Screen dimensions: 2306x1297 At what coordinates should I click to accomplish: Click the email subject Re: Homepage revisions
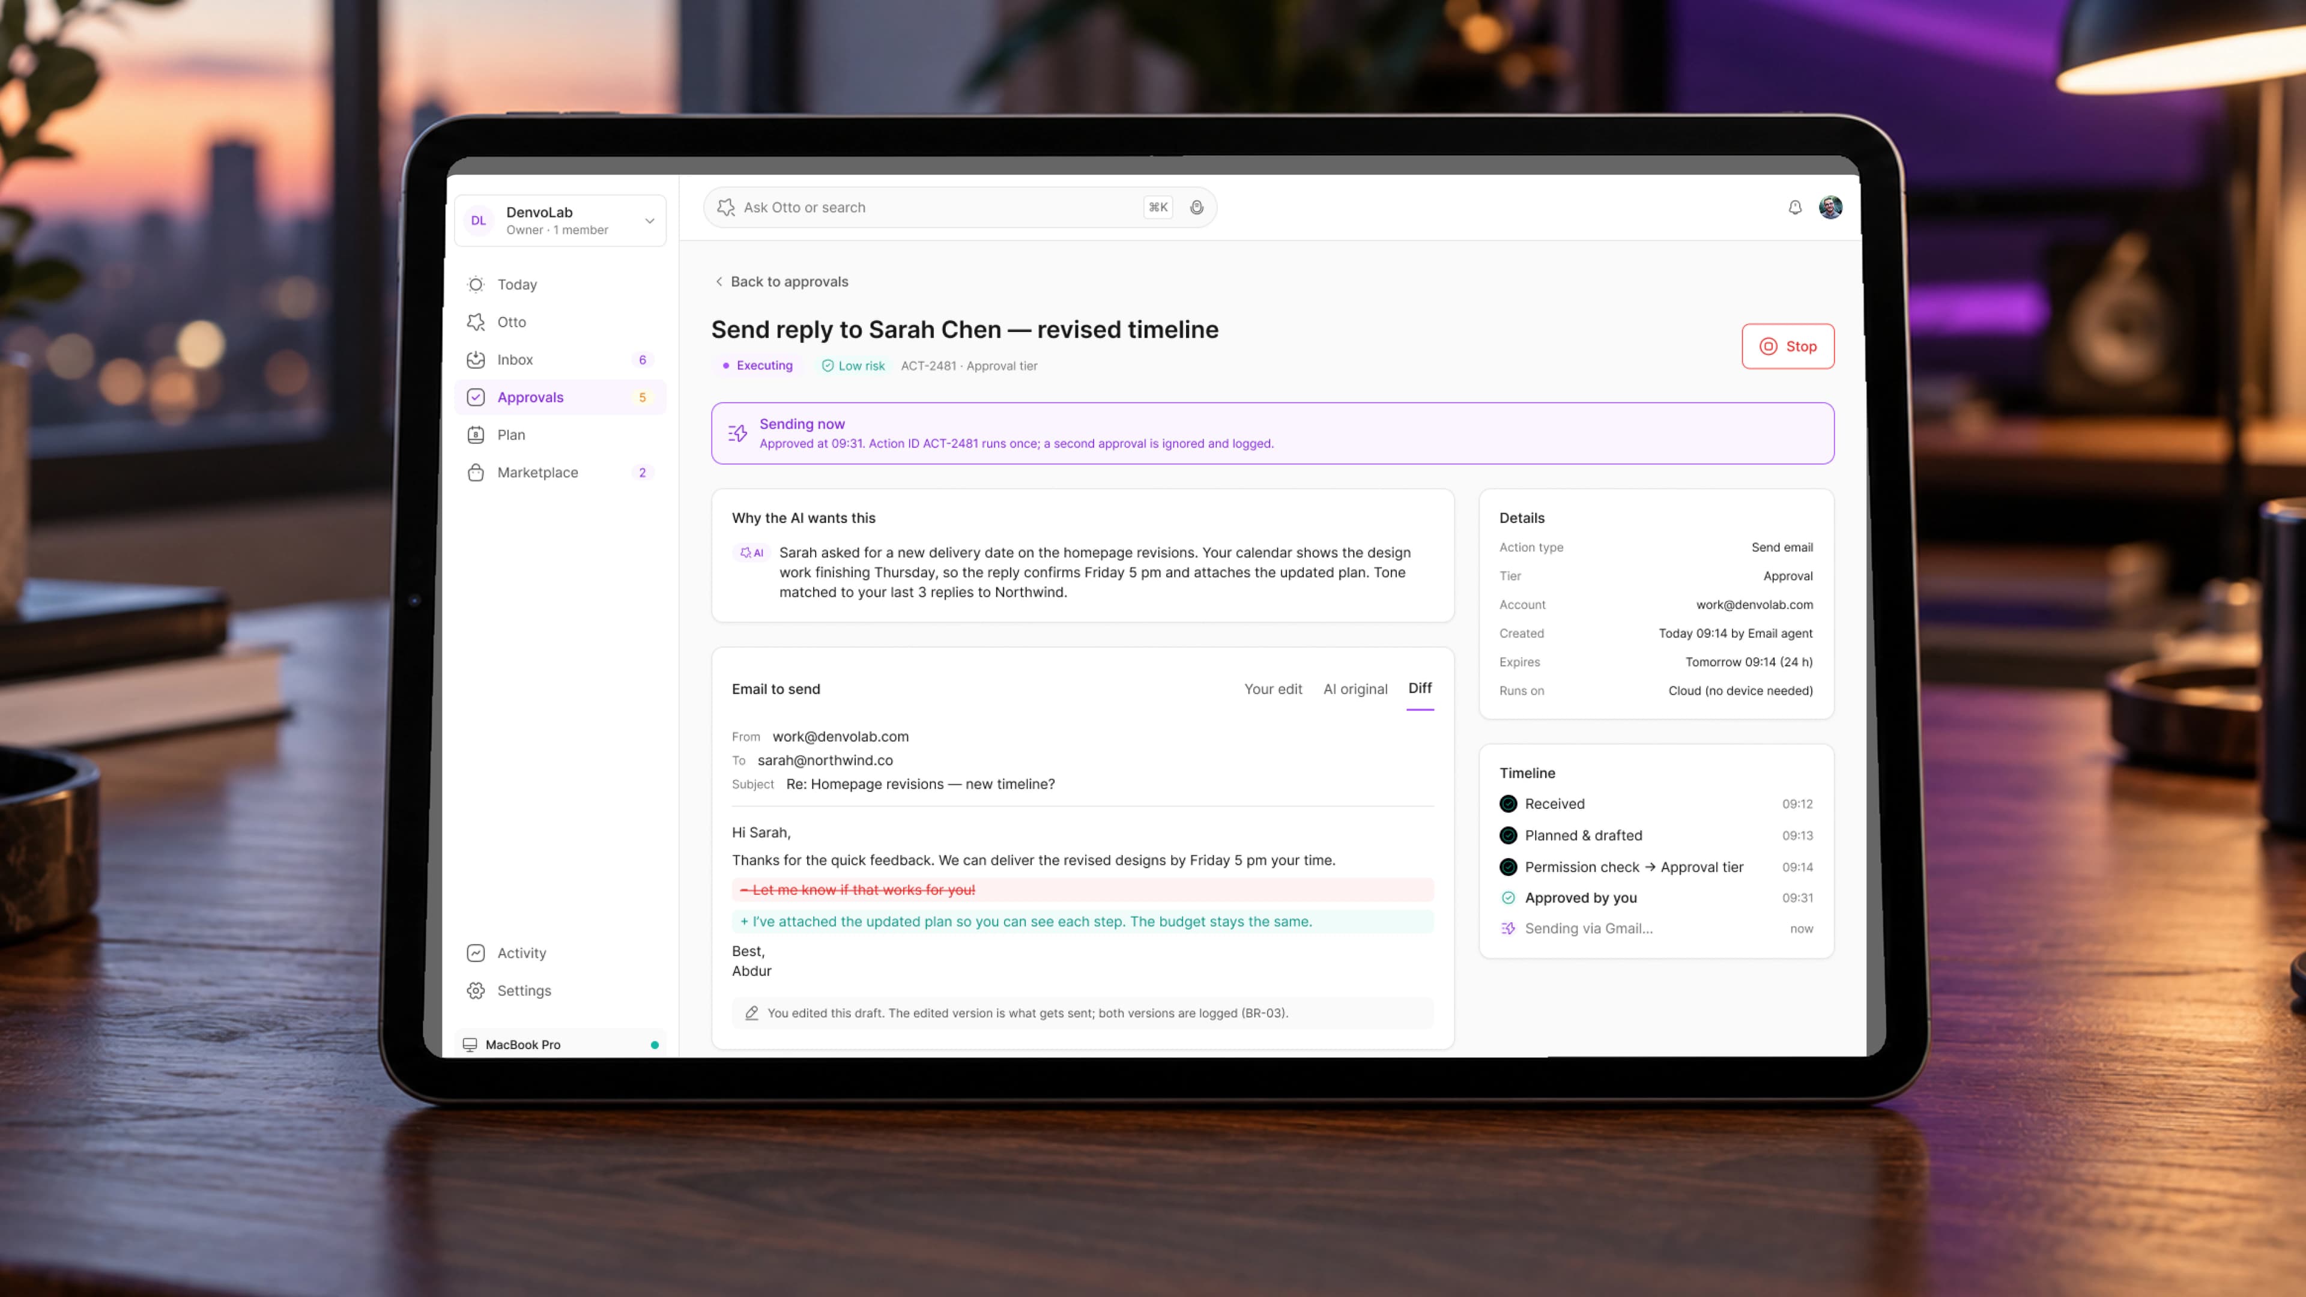[920, 784]
